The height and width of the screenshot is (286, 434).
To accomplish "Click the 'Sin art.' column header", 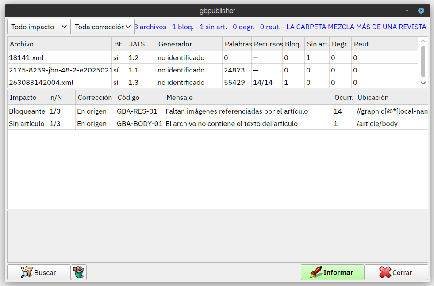I will [317, 44].
